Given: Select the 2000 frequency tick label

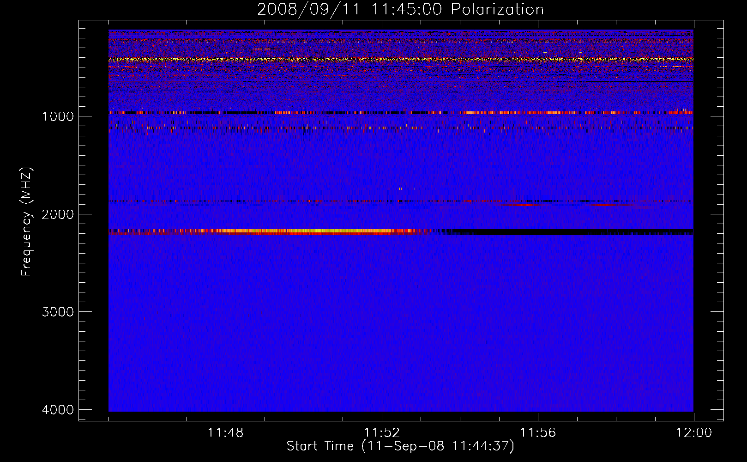Looking at the screenshot, I should (x=58, y=214).
